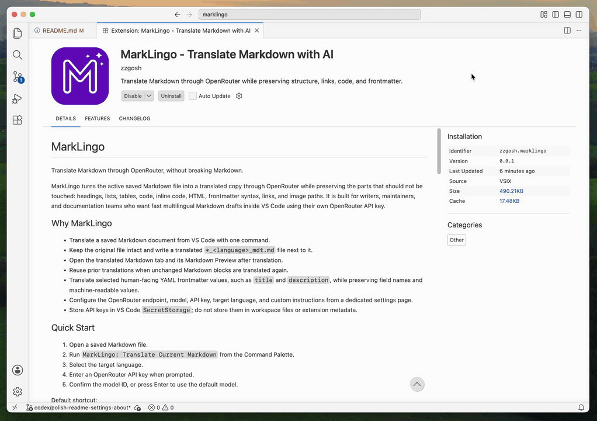597x421 pixels.
Task: Select the MarkLingo extension editor tab
Action: [181, 30]
